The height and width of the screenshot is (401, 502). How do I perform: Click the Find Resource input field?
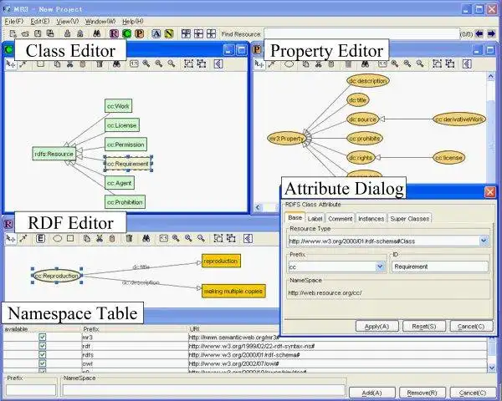pyautogui.click(x=361, y=34)
